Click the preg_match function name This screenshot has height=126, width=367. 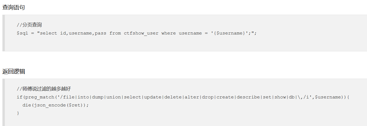point(40,97)
